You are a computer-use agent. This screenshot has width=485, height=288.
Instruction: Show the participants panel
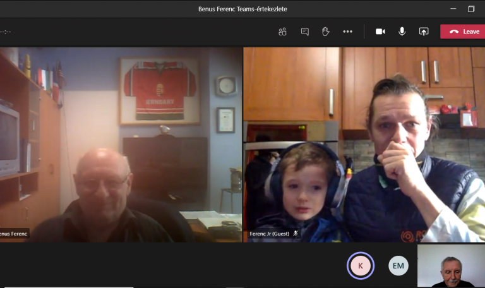(282, 32)
